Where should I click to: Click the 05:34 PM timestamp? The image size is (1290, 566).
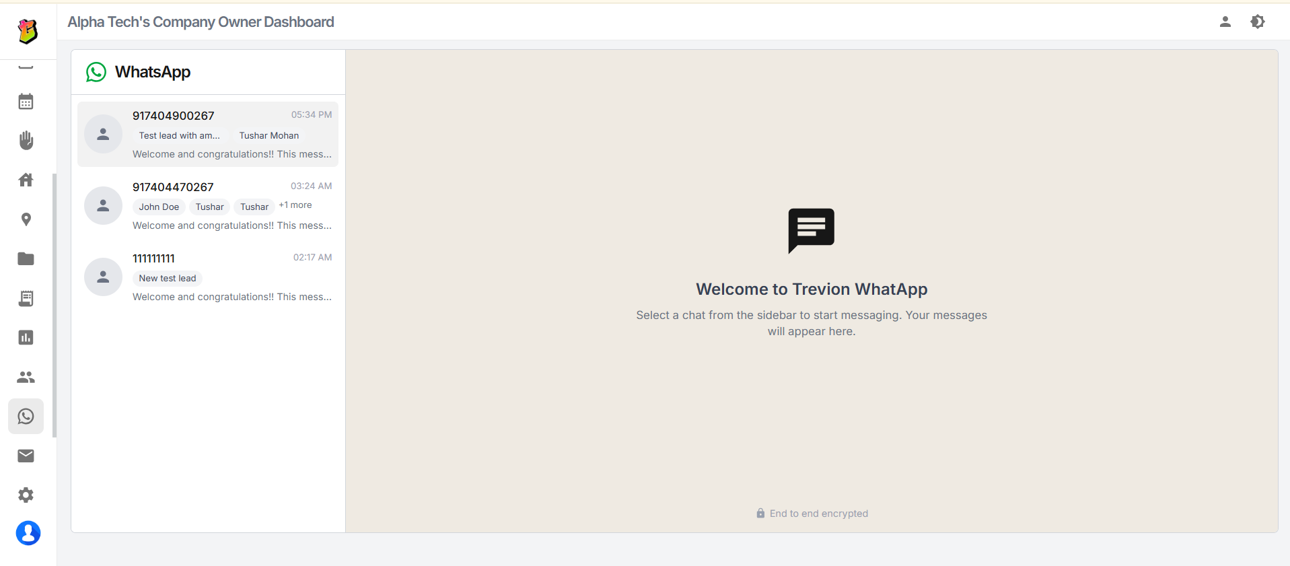click(312, 115)
